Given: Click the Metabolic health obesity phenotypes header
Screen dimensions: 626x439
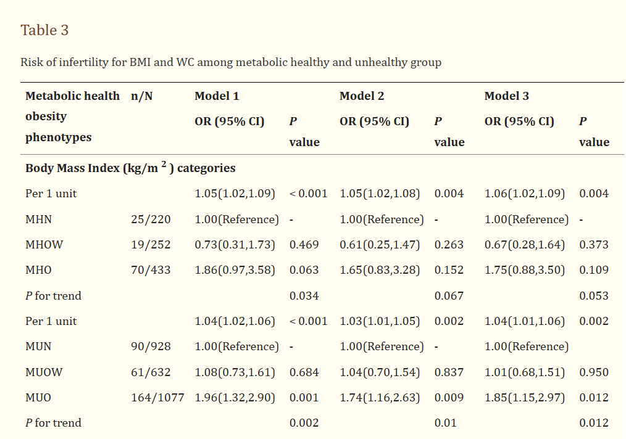Looking at the screenshot, I should 72,117.
